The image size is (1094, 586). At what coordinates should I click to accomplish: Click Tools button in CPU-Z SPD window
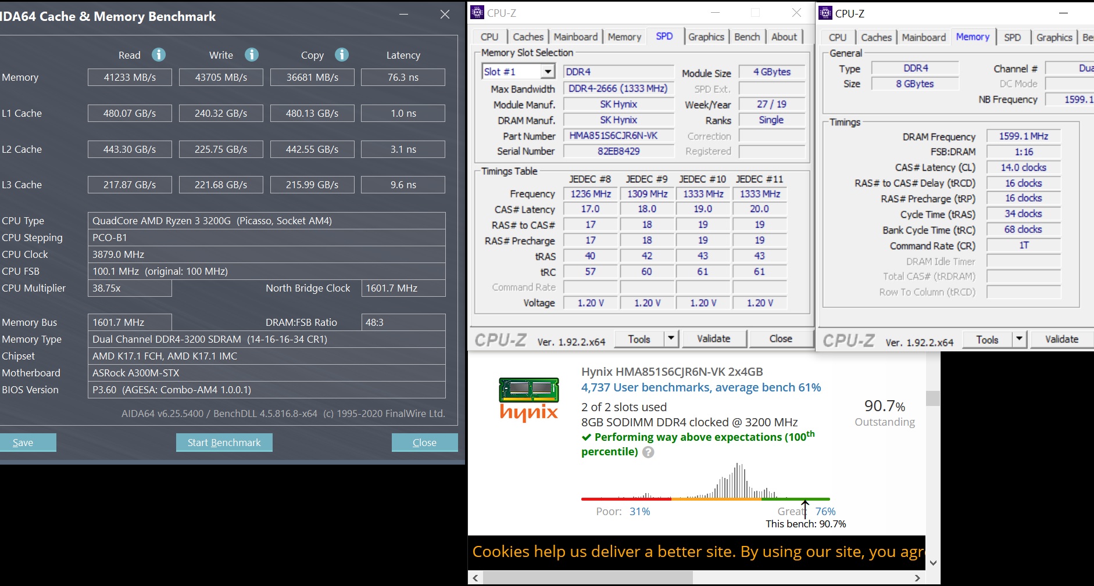point(639,339)
